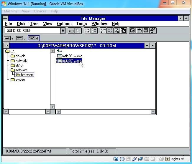
Task: Open the netwerk folder in tree
Action: tap(21, 61)
